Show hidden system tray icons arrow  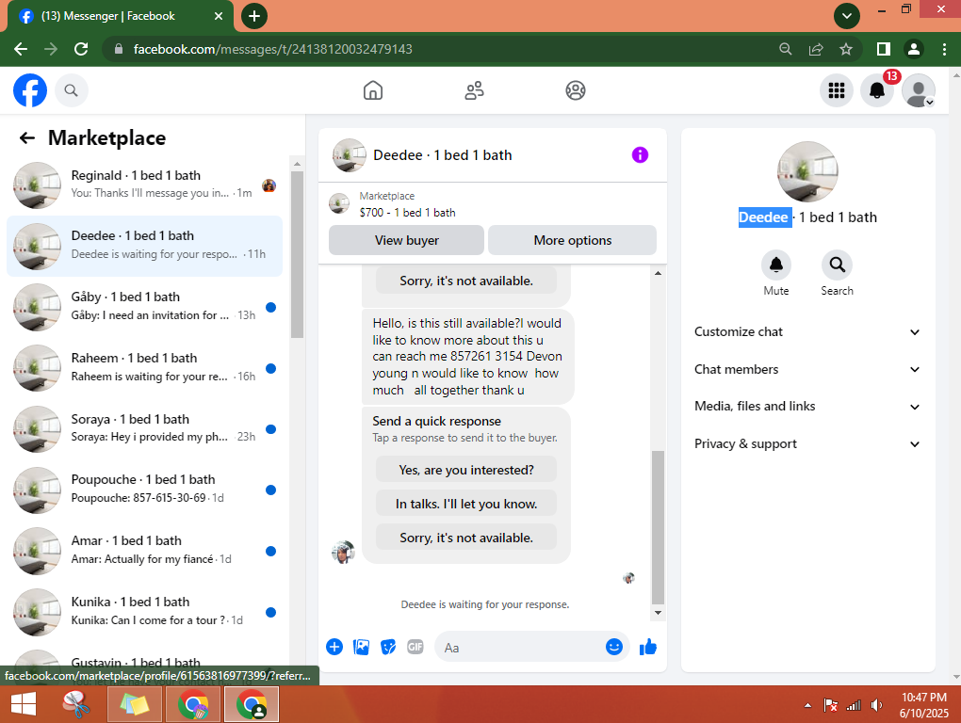(807, 705)
